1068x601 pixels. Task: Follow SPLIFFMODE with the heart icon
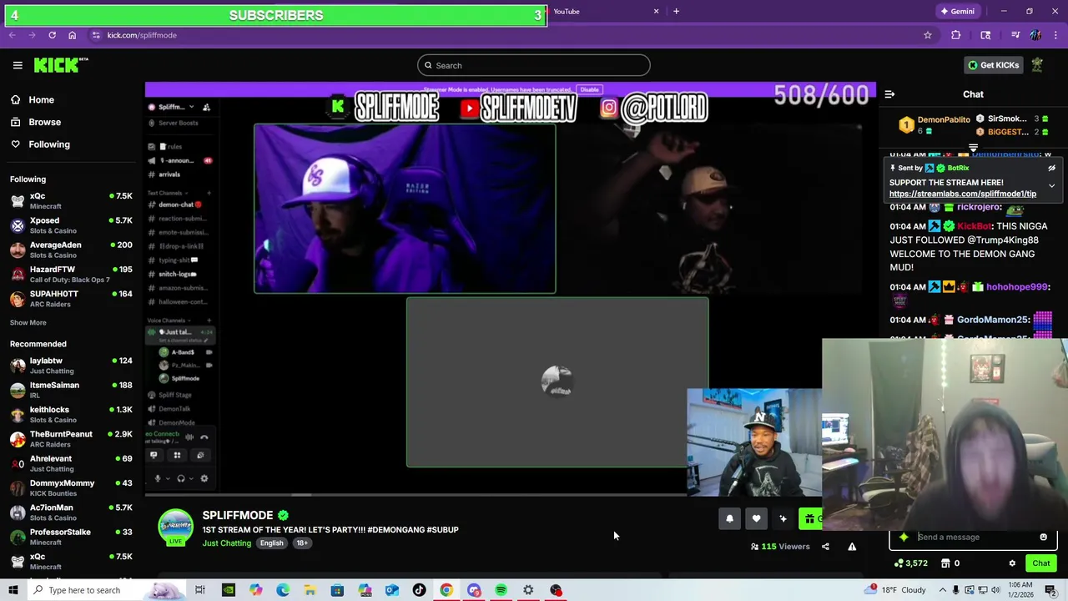(756, 519)
